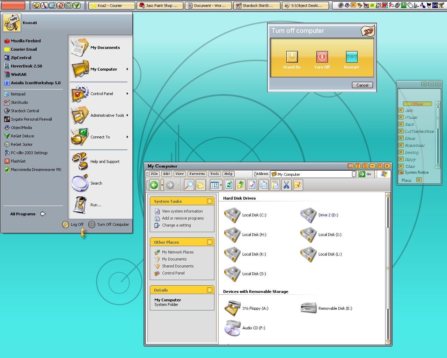This screenshot has width=447, height=358.
Task: Click Add or remove programs link
Action: tap(183, 218)
